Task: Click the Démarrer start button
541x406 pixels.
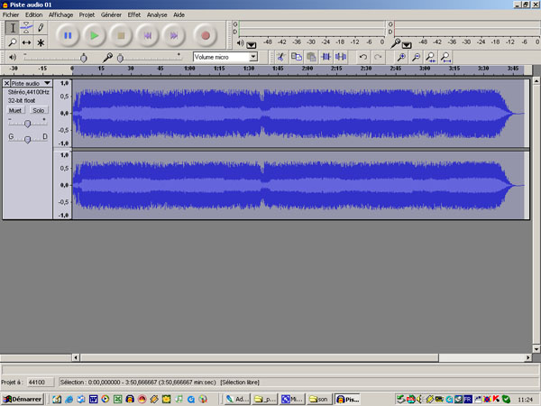Action: point(23,398)
